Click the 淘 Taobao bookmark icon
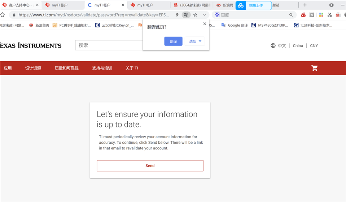This screenshot has height=202, width=346. 140,25
